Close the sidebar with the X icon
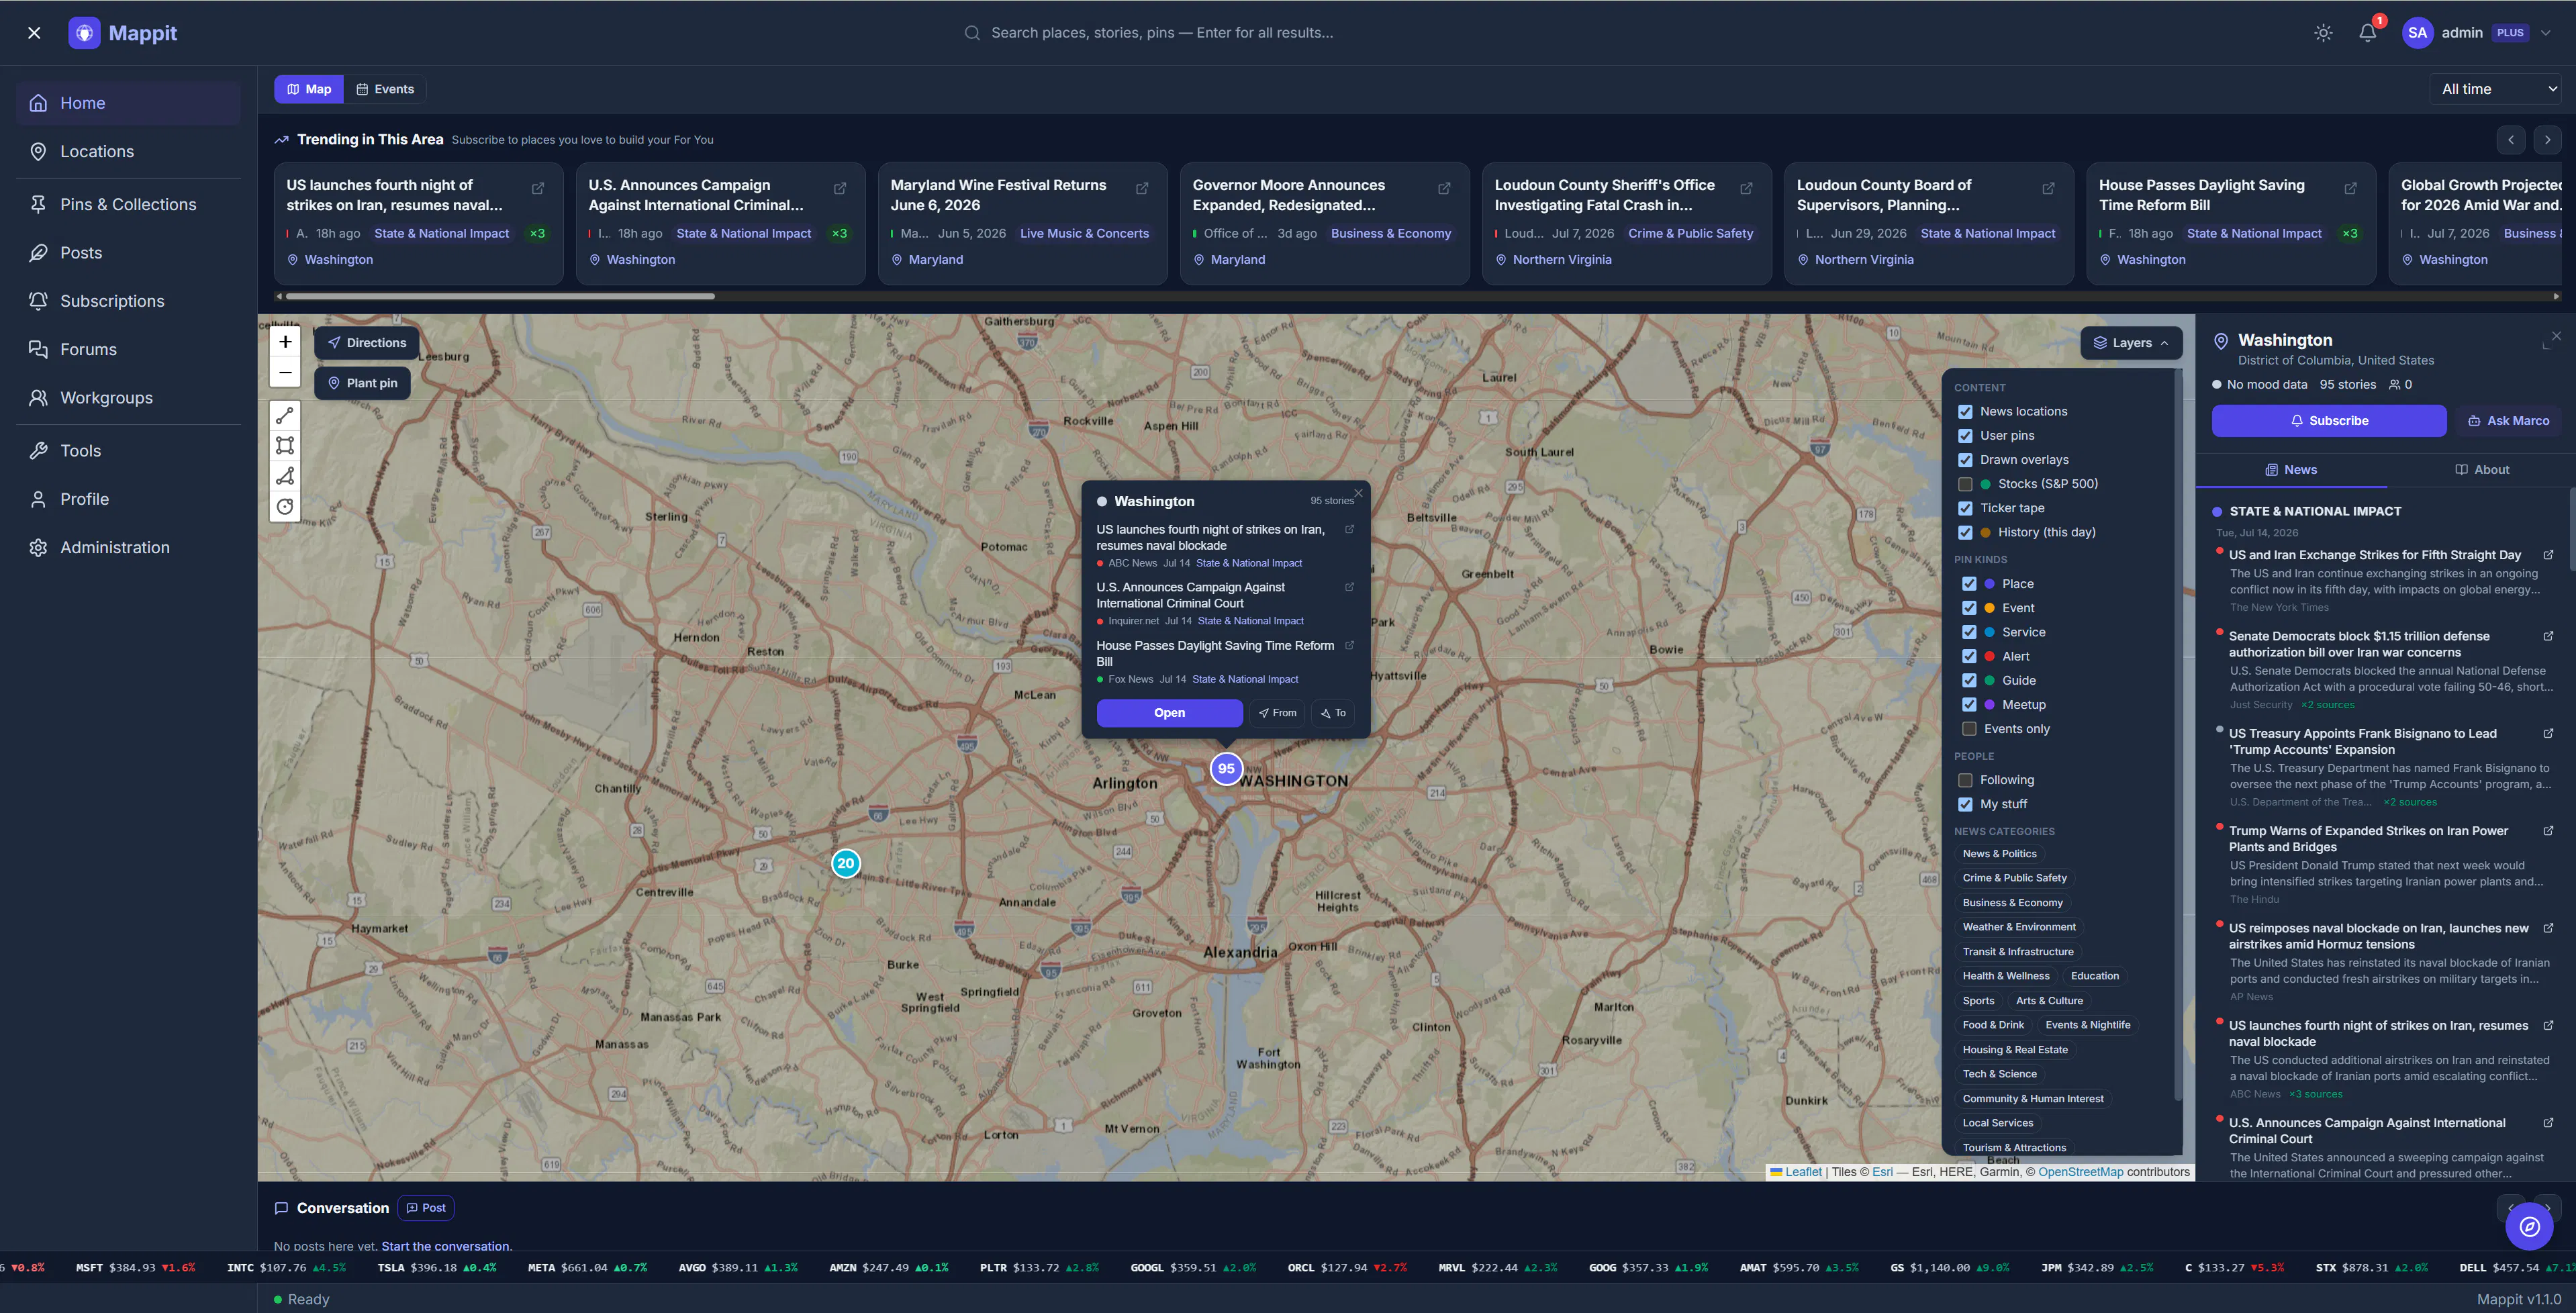The height and width of the screenshot is (1313, 2576). click(x=34, y=33)
